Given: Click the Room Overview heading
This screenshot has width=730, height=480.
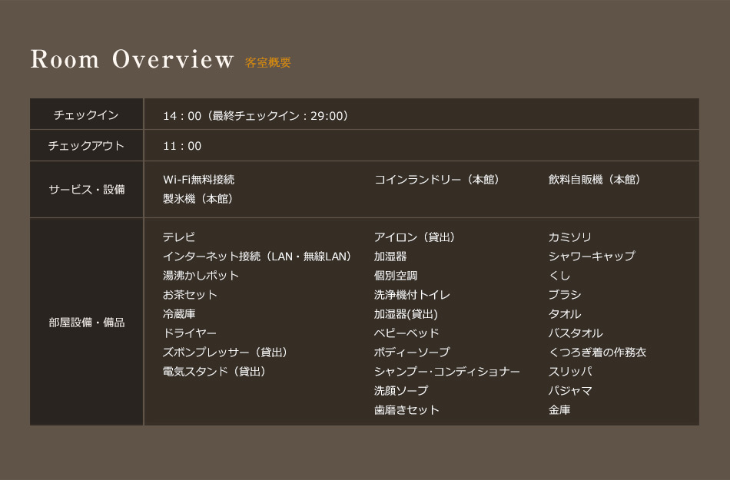Looking at the screenshot, I should point(131,60).
